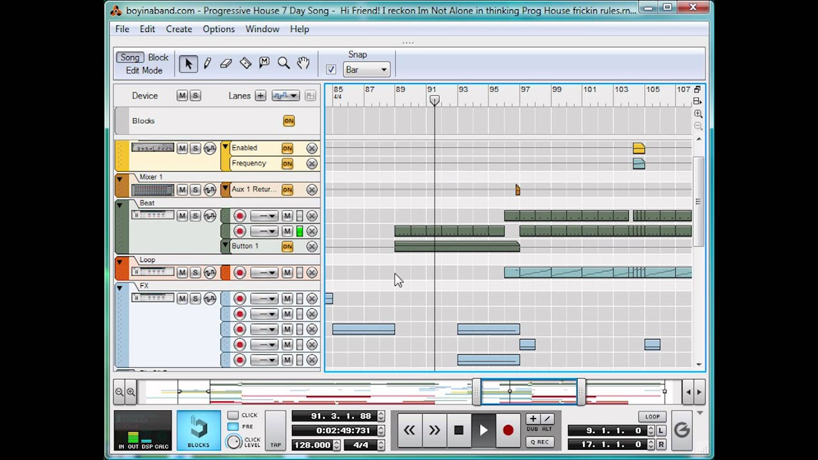Record-enable the first Beat lane
This screenshot has height=460, width=818.
(240, 216)
